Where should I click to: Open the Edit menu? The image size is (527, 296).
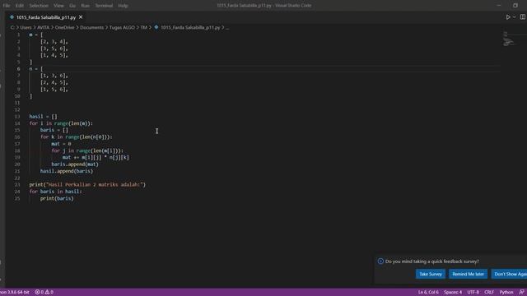pos(20,6)
